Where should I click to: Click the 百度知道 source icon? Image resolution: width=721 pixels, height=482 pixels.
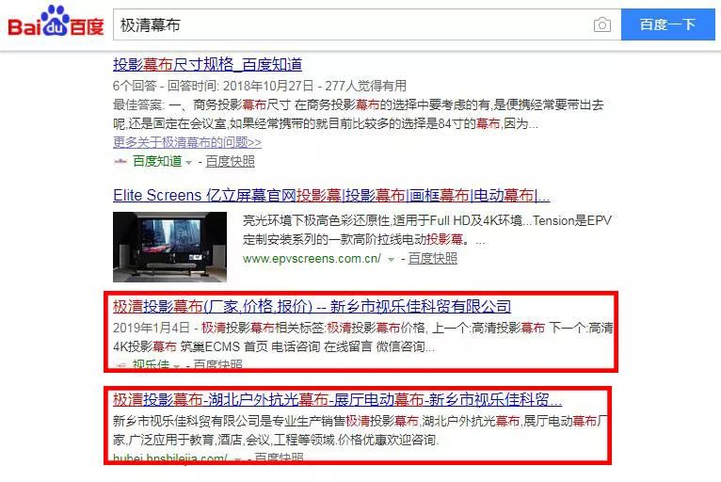point(120,161)
